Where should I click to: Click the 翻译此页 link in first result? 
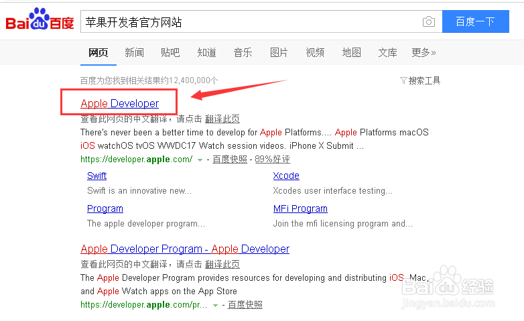click(x=222, y=119)
